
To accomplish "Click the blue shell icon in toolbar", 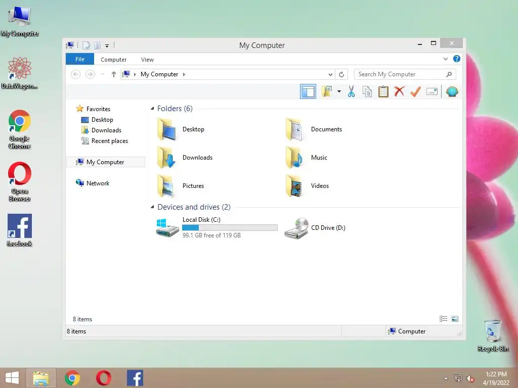I will coord(452,91).
